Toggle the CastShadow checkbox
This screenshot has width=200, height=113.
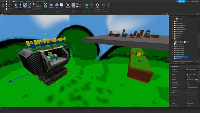[187, 72]
